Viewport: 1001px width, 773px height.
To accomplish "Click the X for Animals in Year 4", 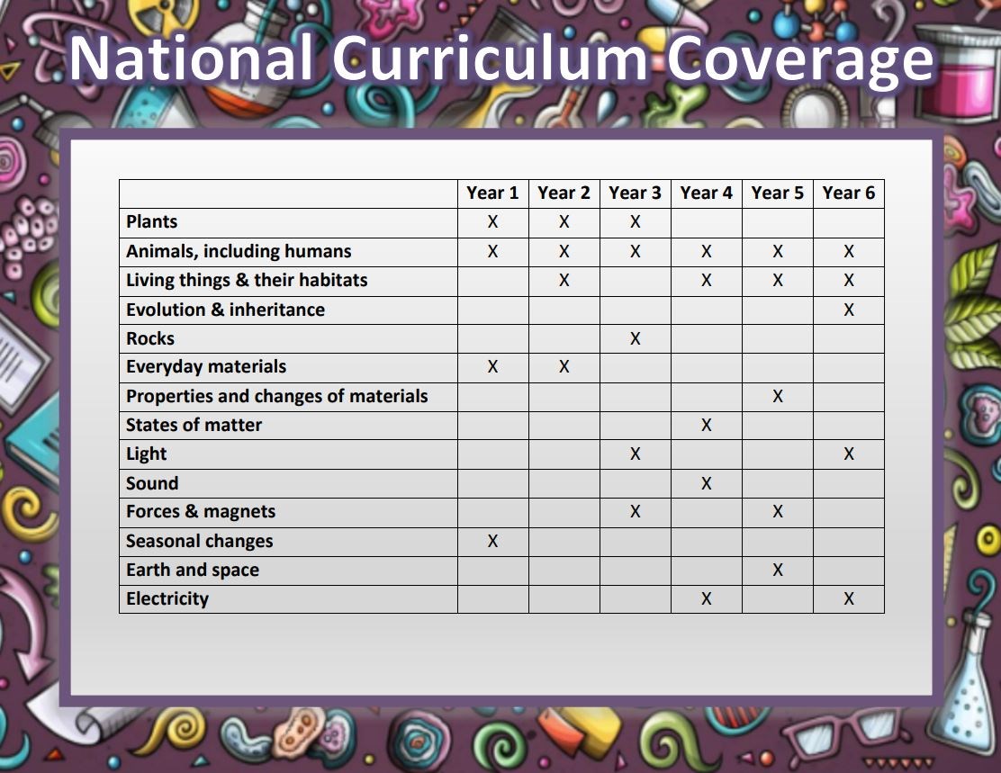I will click(706, 251).
